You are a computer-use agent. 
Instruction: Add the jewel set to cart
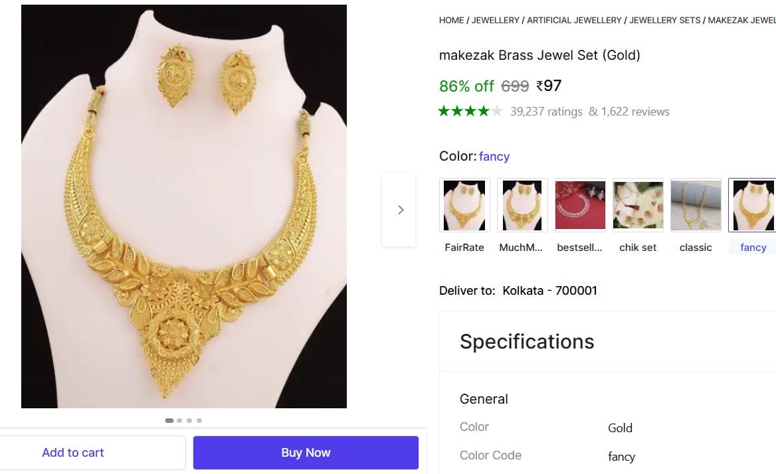click(73, 453)
